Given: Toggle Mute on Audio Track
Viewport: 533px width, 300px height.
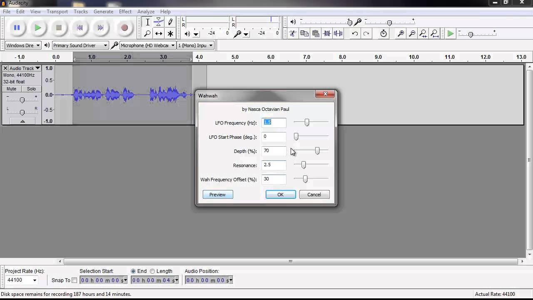Looking at the screenshot, I should click(x=12, y=89).
